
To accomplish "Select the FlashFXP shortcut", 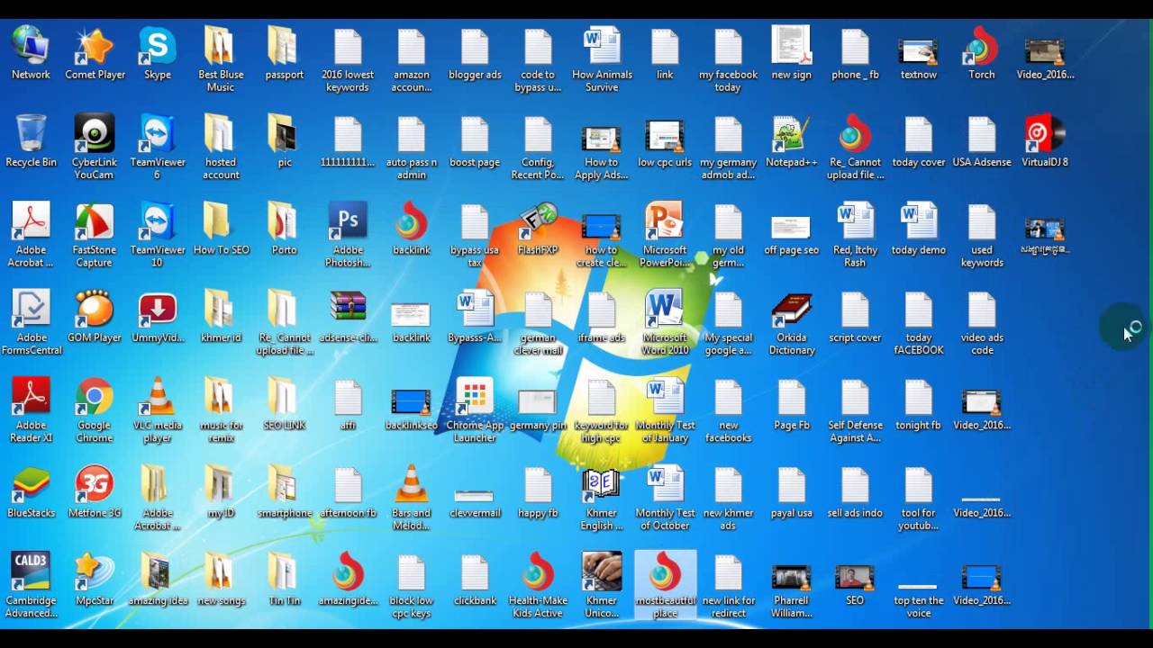I will [538, 229].
